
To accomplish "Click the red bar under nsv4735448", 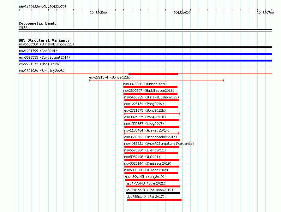I will [x=153, y=186].
